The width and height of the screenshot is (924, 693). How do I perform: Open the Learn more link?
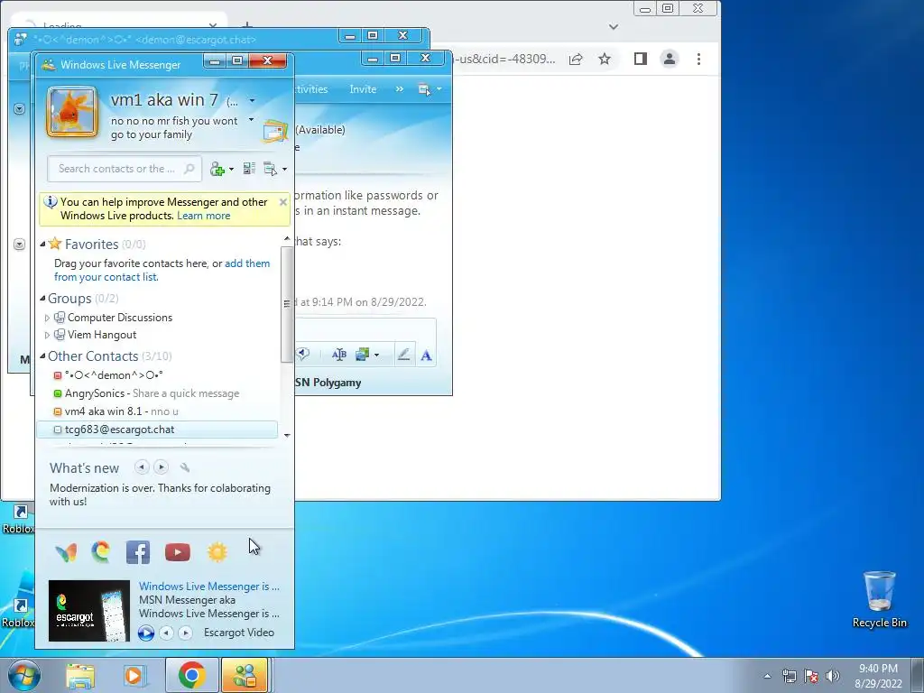click(203, 216)
